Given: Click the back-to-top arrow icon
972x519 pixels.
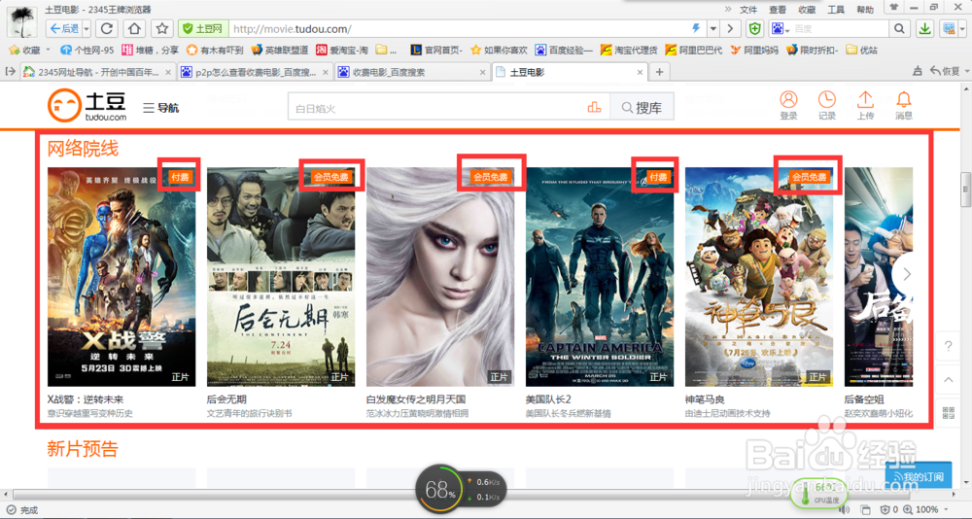Looking at the screenshot, I should click(949, 379).
